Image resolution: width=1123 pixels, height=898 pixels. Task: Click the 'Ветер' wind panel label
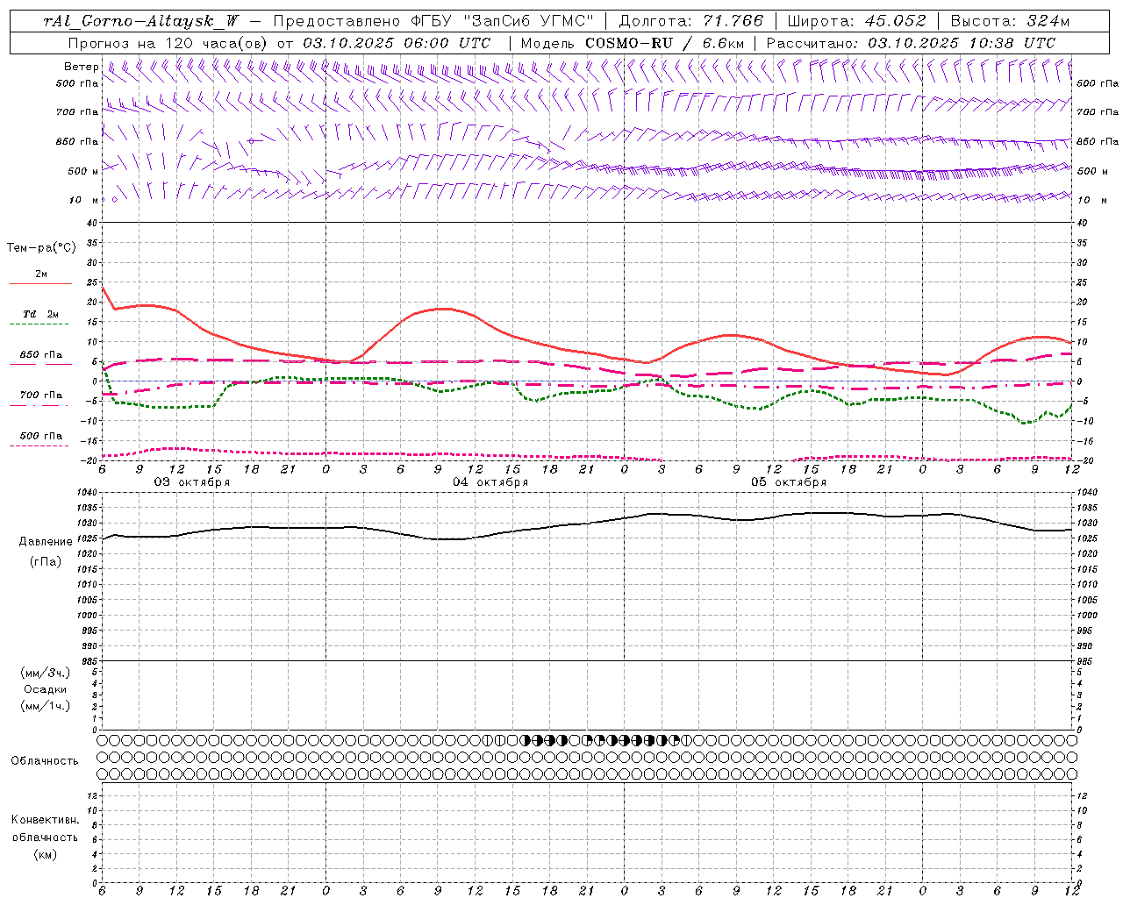coord(82,67)
